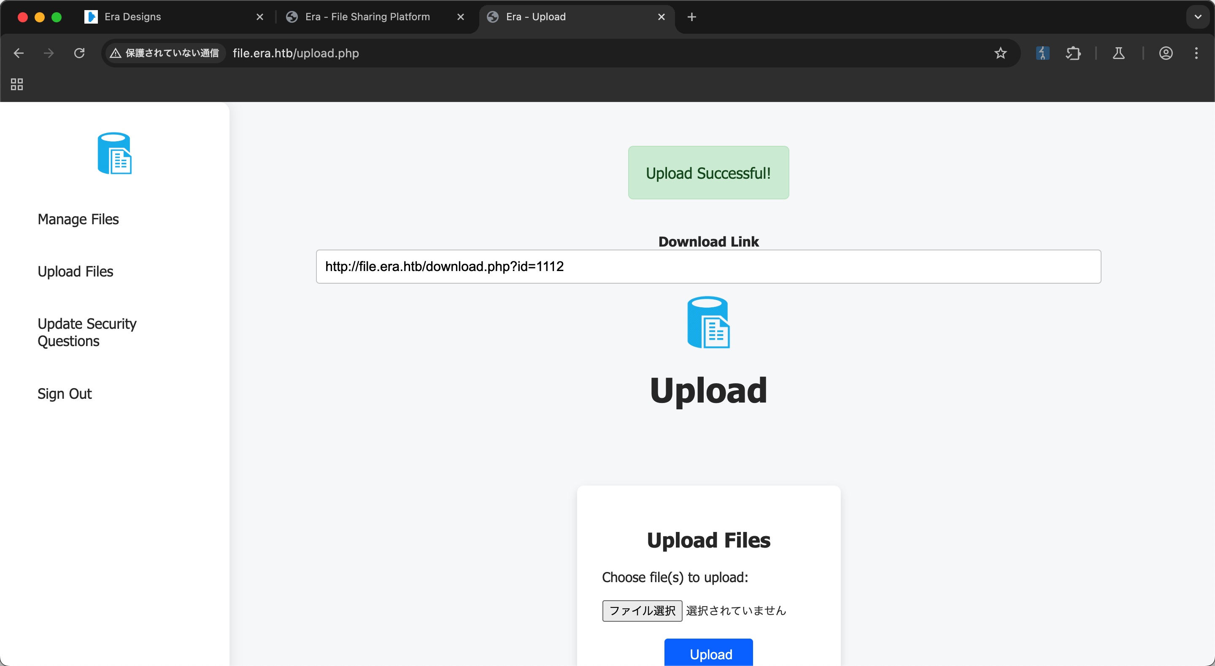Click the reload page icon

[x=79, y=53]
